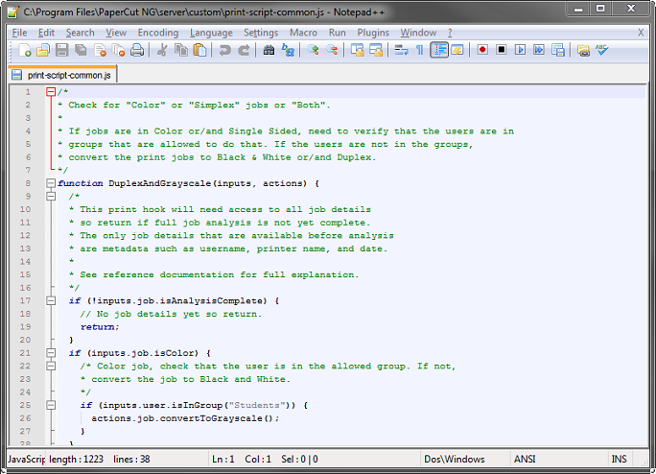Click the Redo arrow icon
Viewport: 656px width, 474px height.
(x=244, y=50)
